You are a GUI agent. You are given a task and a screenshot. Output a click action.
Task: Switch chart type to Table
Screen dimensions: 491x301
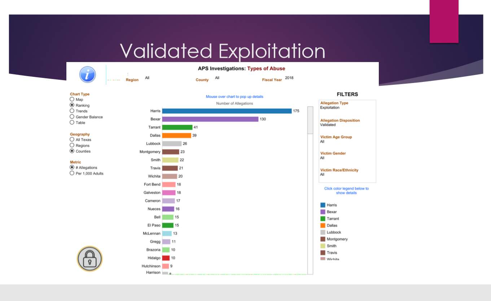(x=72, y=122)
